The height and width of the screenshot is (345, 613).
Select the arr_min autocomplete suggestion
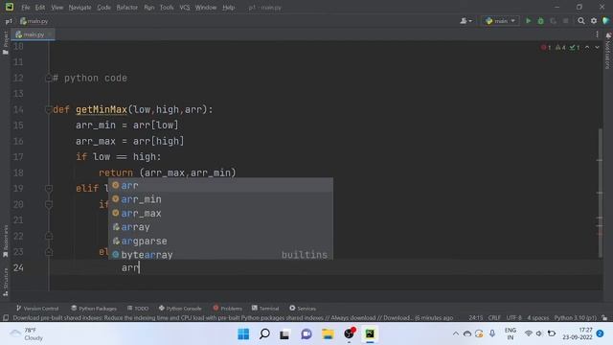coord(220,199)
